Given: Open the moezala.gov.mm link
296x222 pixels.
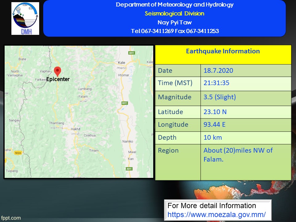Looking at the screenshot, I should [x=216, y=215].
